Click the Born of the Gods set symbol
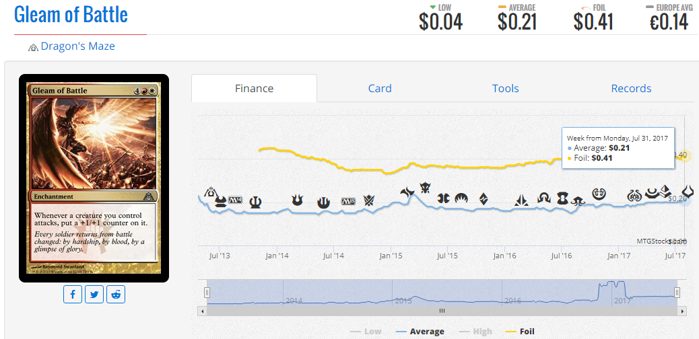The width and height of the screenshot is (699, 339). [297, 200]
